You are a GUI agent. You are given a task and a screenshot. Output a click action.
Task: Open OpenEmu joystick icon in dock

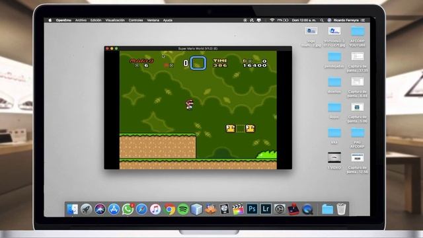(293, 209)
